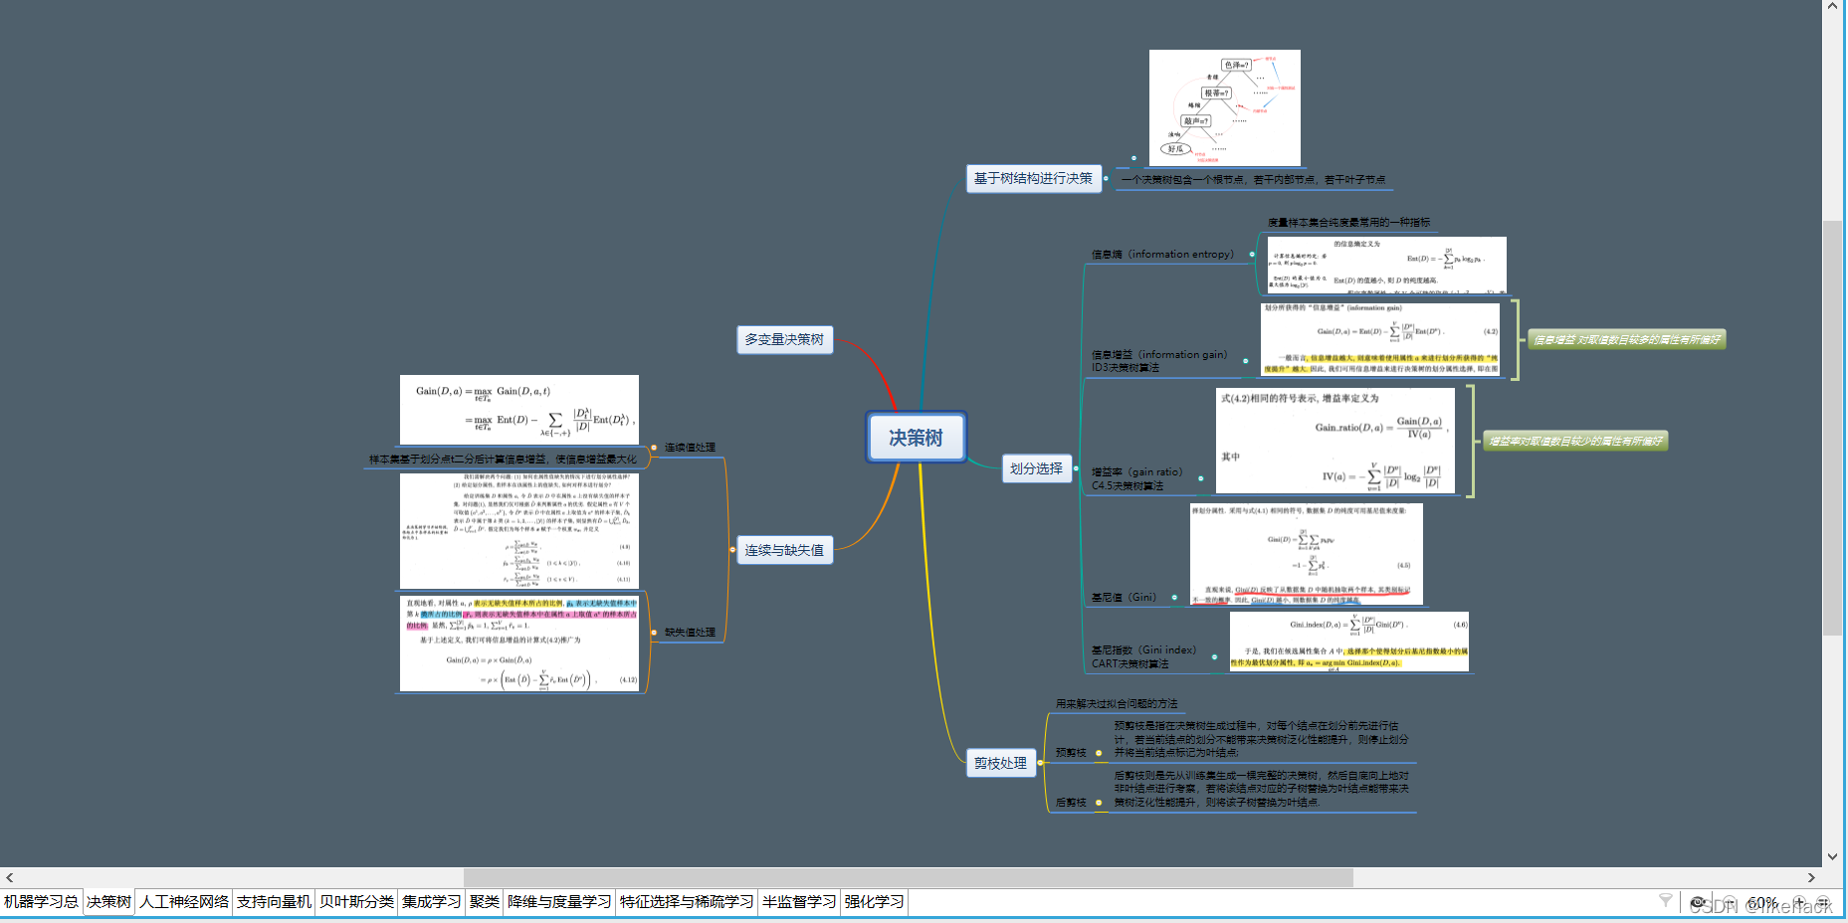The image size is (1848, 923).
Task: Open the 人工神经网络 sheet tab
Action: [184, 902]
